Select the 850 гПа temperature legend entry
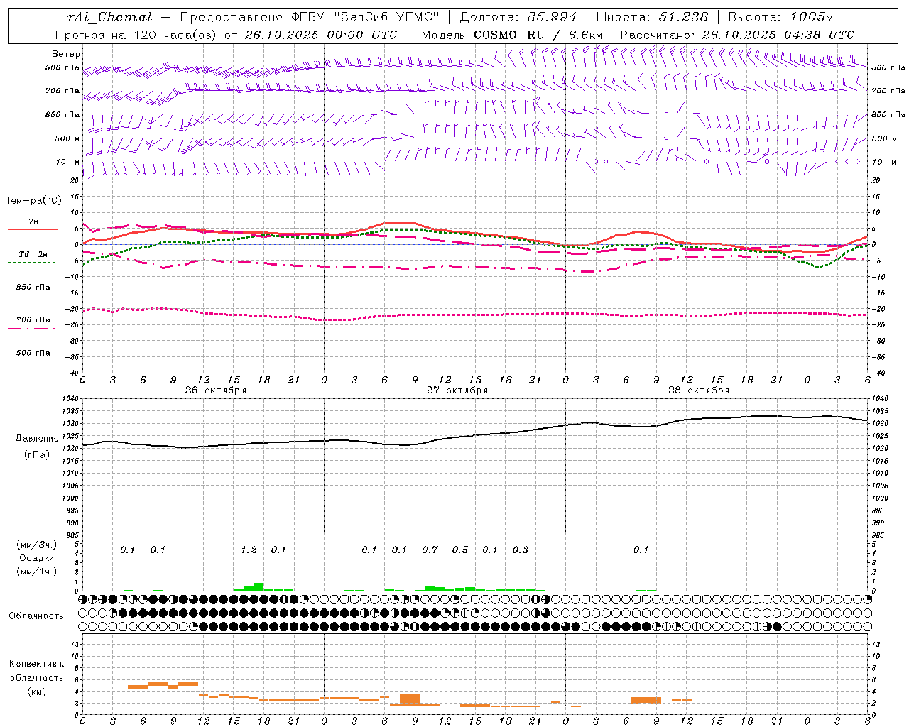The image size is (909, 727). click(x=33, y=288)
